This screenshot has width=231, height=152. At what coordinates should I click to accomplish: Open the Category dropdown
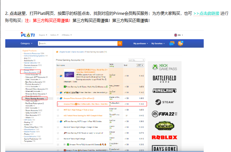pos(26,43)
